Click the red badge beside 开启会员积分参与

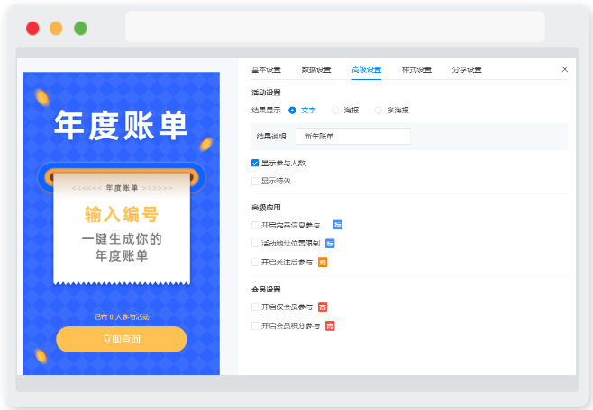(x=330, y=325)
